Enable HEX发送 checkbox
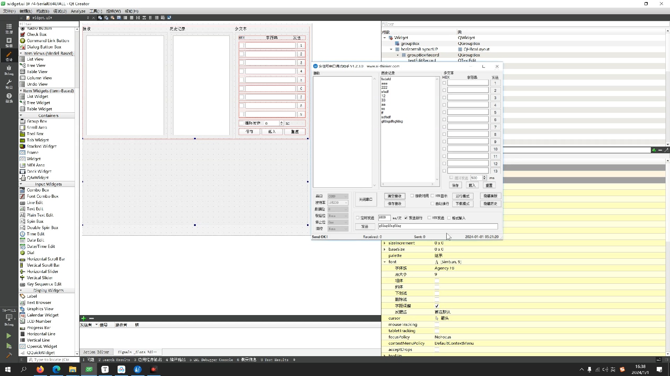 tap(429, 218)
